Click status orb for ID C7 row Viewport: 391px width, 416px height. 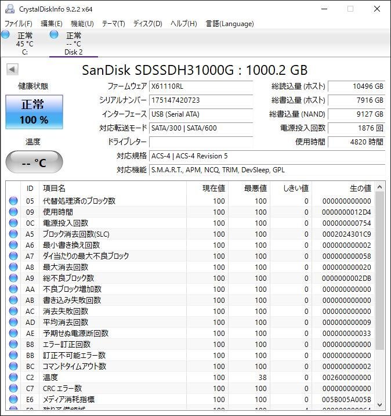13,388
